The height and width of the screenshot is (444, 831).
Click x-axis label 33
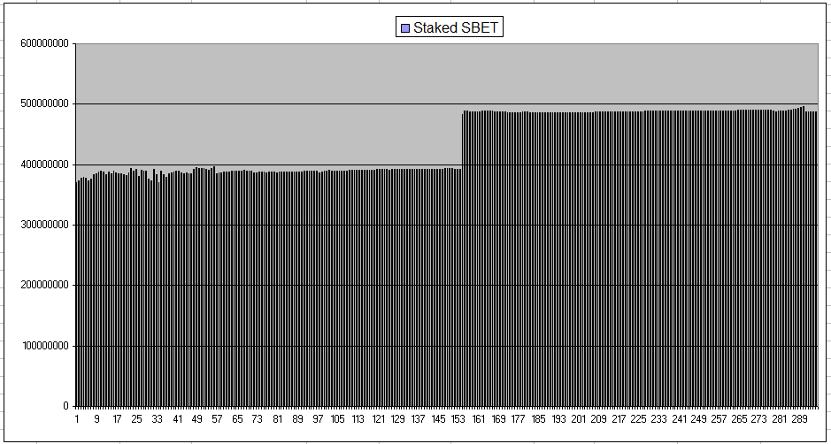tap(157, 419)
